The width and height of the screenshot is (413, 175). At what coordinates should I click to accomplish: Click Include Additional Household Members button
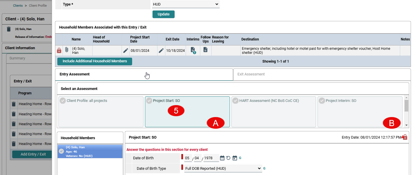[x=95, y=61]
